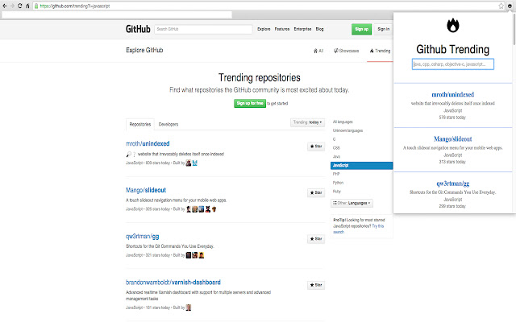Image resolution: width=516 pixels, height=322 pixels.
Task: Open mroth/unindexed repository link
Action: [x=148, y=143]
